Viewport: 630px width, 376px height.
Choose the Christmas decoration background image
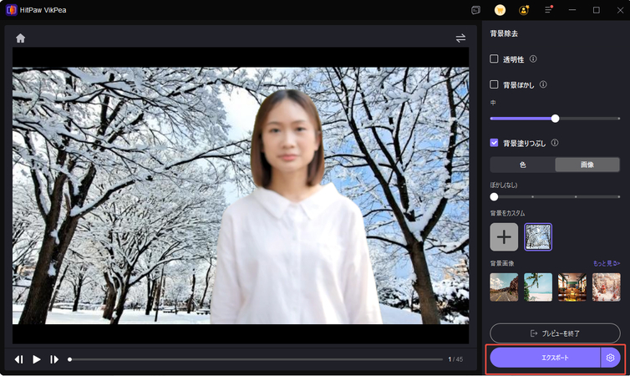tap(607, 287)
